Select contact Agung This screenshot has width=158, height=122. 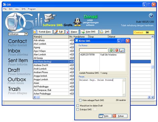tap(51, 47)
